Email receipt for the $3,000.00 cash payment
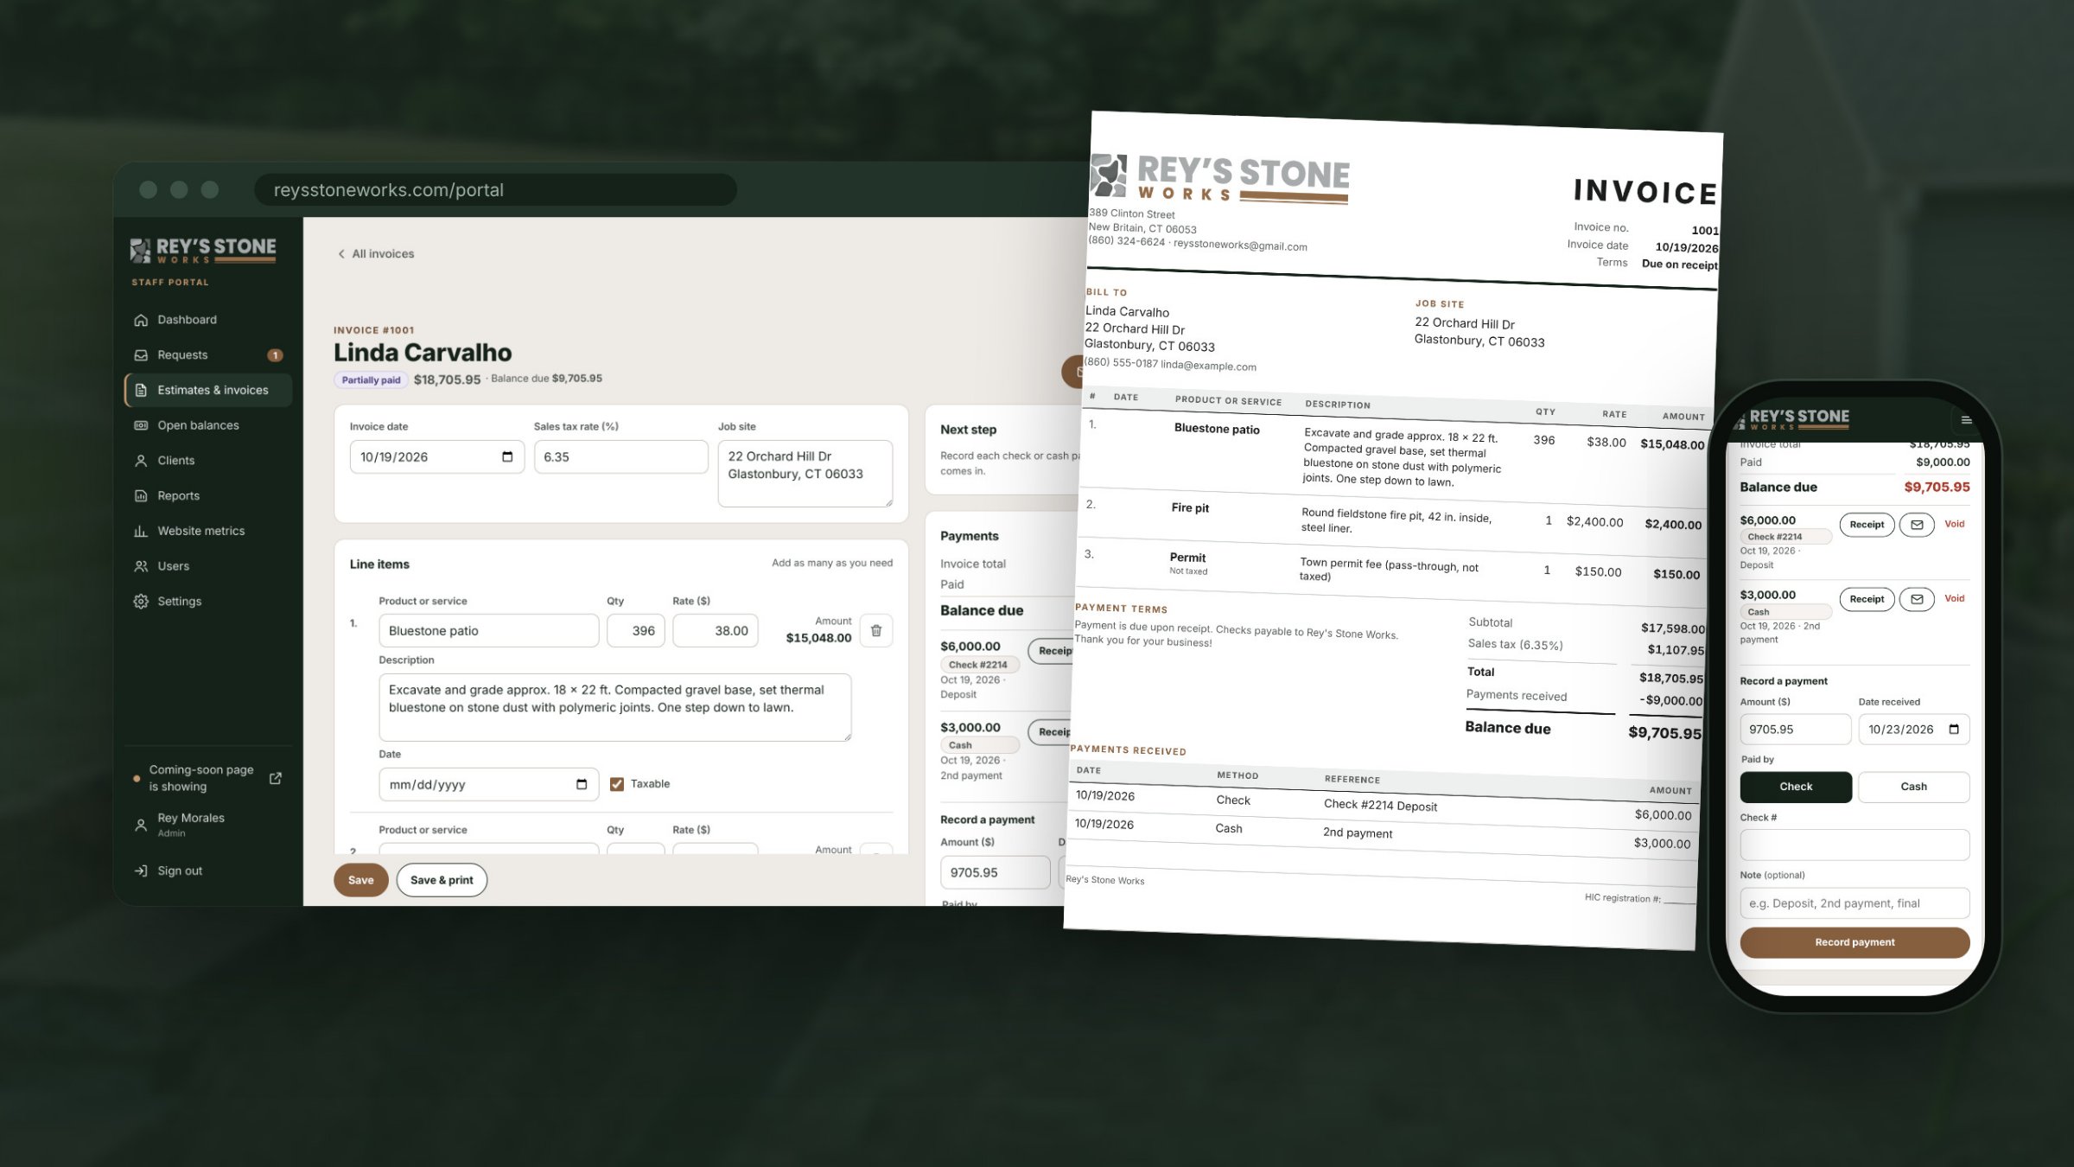The width and height of the screenshot is (2074, 1167). click(x=1916, y=599)
